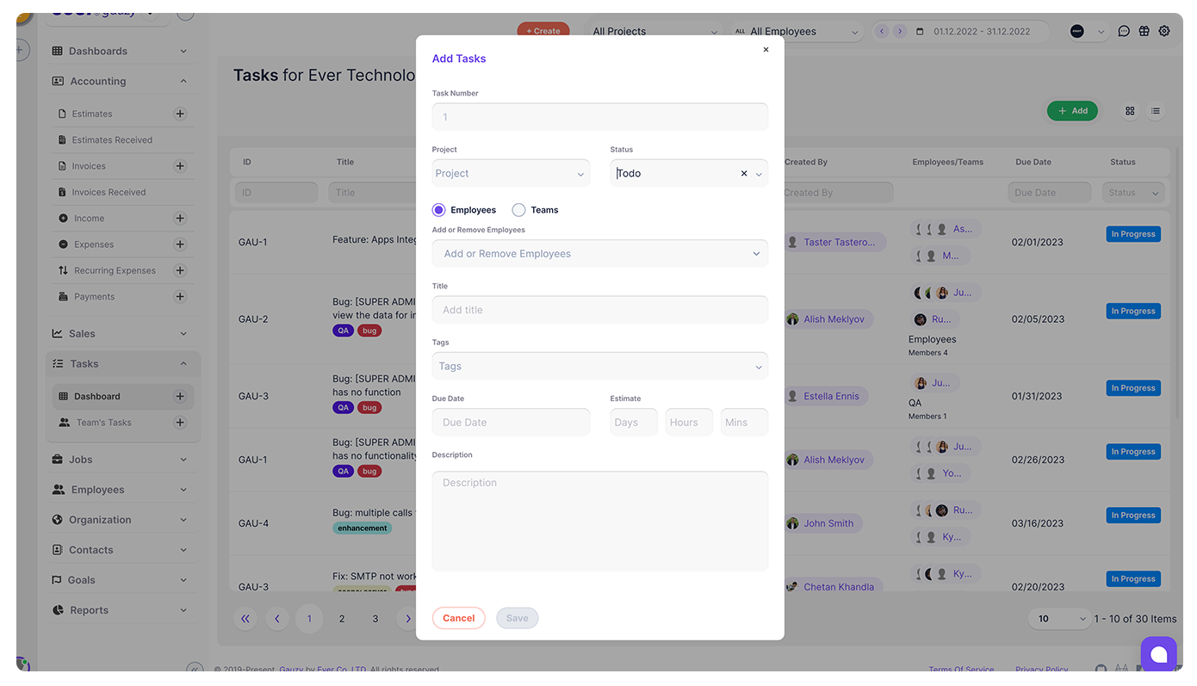Viewport: 1197px width, 686px height.
Task: Click the Due Date input field
Action: coord(511,422)
